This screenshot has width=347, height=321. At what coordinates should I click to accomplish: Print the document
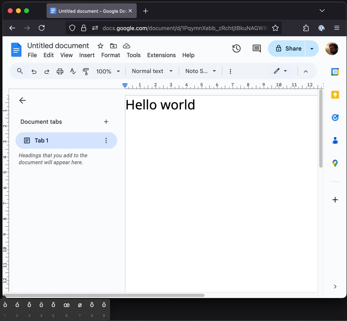[x=60, y=71]
